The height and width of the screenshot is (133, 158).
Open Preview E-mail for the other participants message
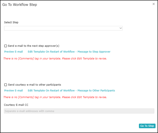[x=13, y=90]
